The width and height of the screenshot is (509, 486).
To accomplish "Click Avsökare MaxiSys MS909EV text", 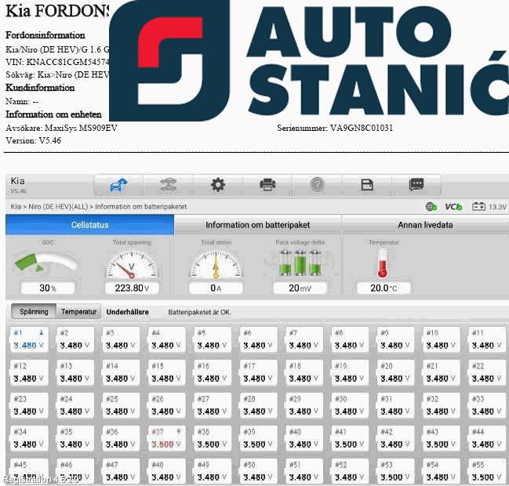I will [x=62, y=128].
